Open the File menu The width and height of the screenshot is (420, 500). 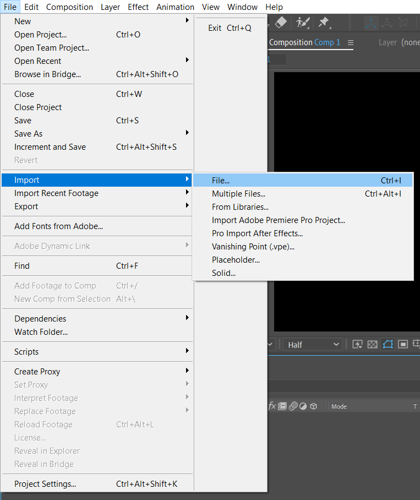[10, 7]
